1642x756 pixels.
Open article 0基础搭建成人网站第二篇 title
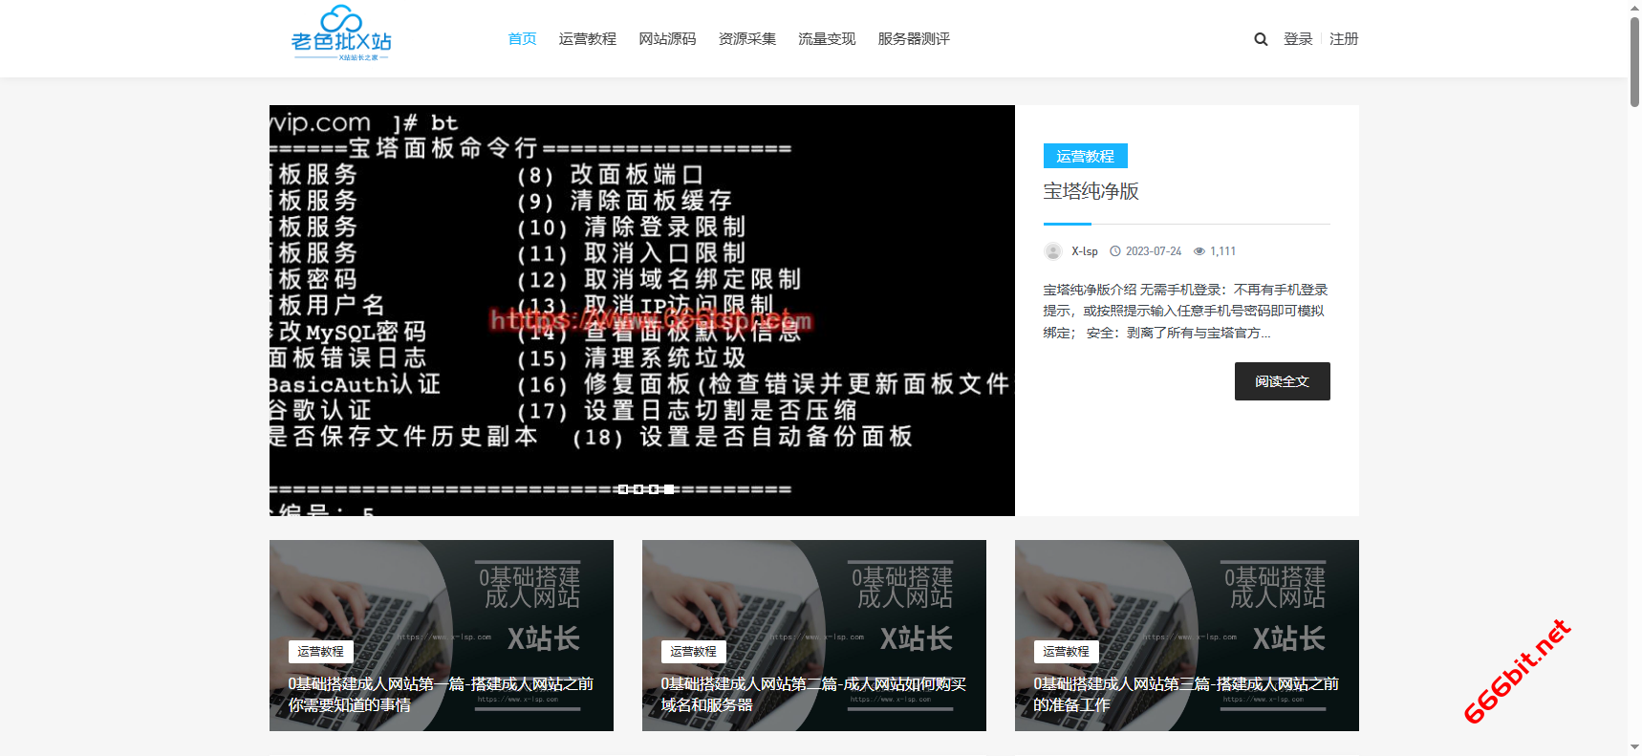click(x=814, y=695)
